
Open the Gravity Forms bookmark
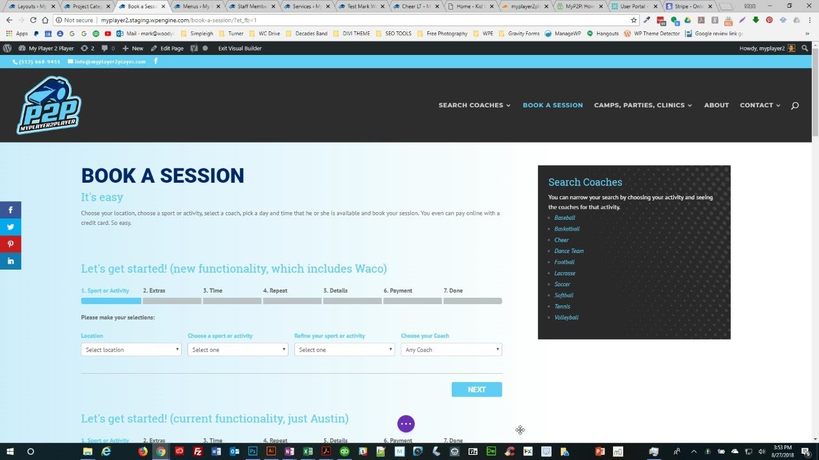tap(520, 33)
